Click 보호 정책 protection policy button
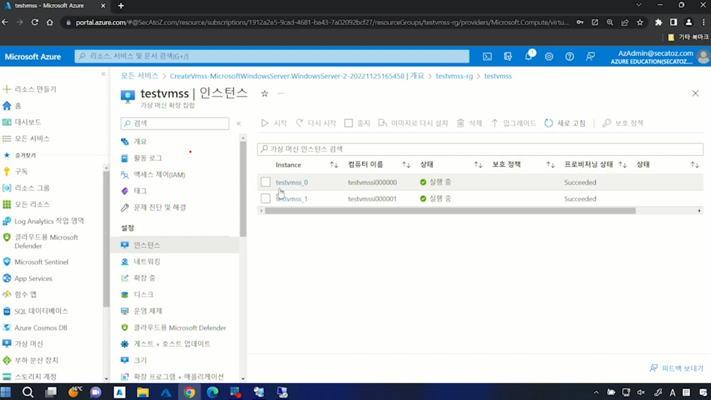Screen dimensions: 711x400 (x=623, y=123)
